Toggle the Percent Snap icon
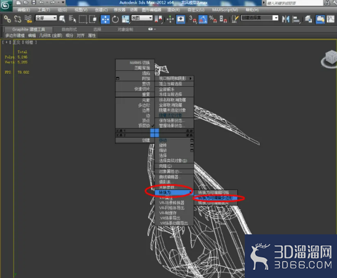 (x=213, y=19)
